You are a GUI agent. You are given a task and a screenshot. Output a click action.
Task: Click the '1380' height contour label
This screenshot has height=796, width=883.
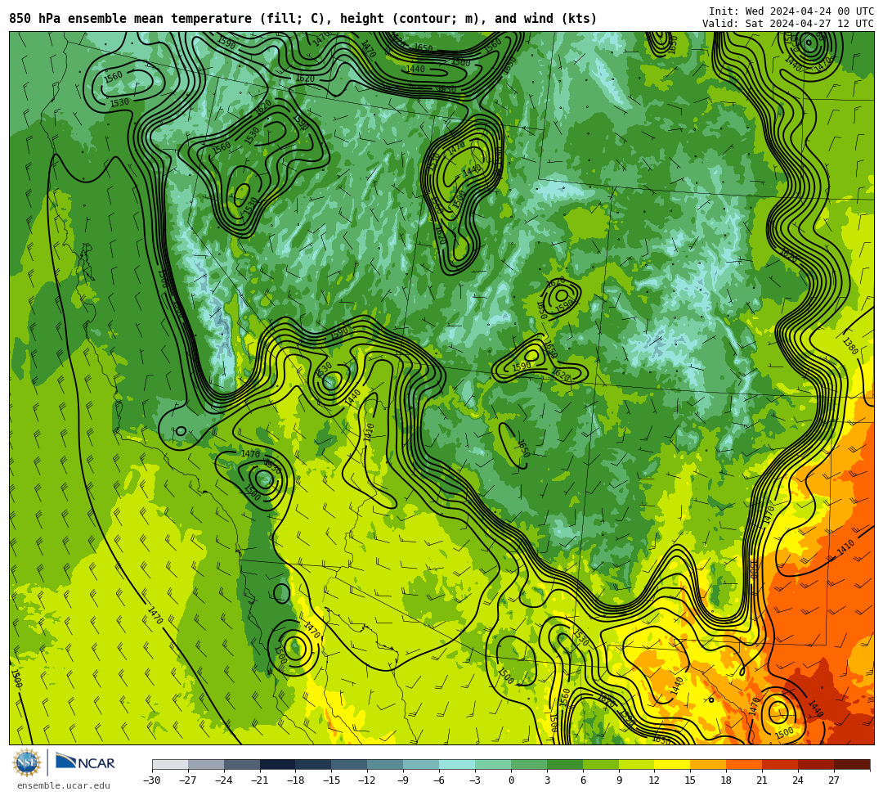coord(850,346)
